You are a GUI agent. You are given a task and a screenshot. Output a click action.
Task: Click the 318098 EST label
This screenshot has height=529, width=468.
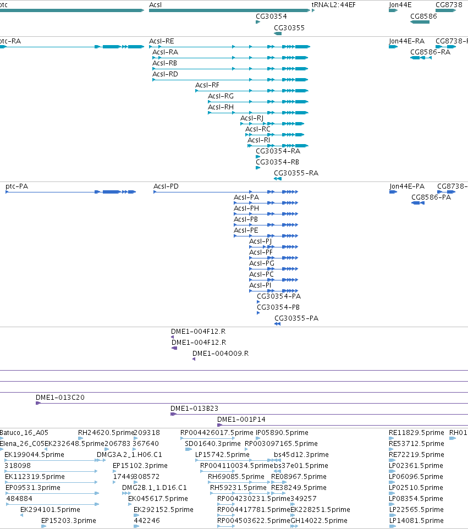coord(18,466)
